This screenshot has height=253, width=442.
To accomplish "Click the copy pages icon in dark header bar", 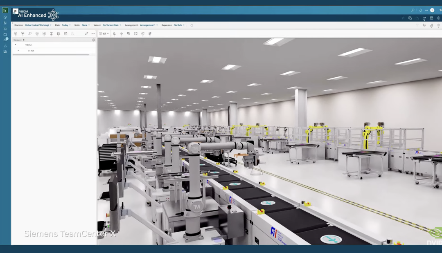I will (x=410, y=18).
